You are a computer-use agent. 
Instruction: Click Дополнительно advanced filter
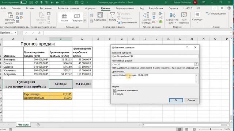(x=127, y=23)
